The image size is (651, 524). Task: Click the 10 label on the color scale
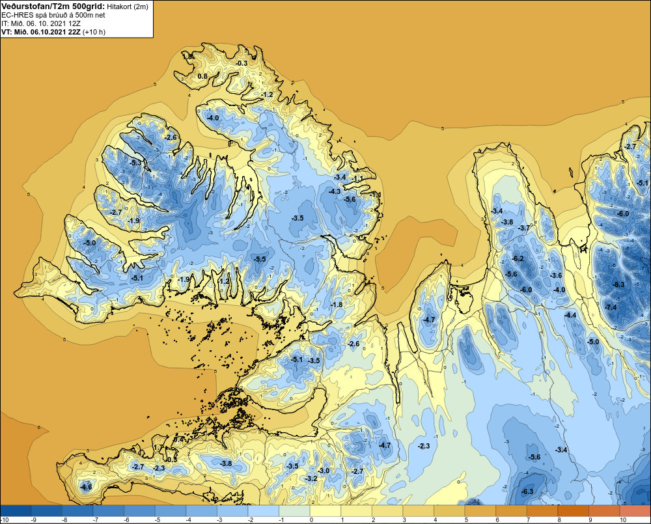623,520
